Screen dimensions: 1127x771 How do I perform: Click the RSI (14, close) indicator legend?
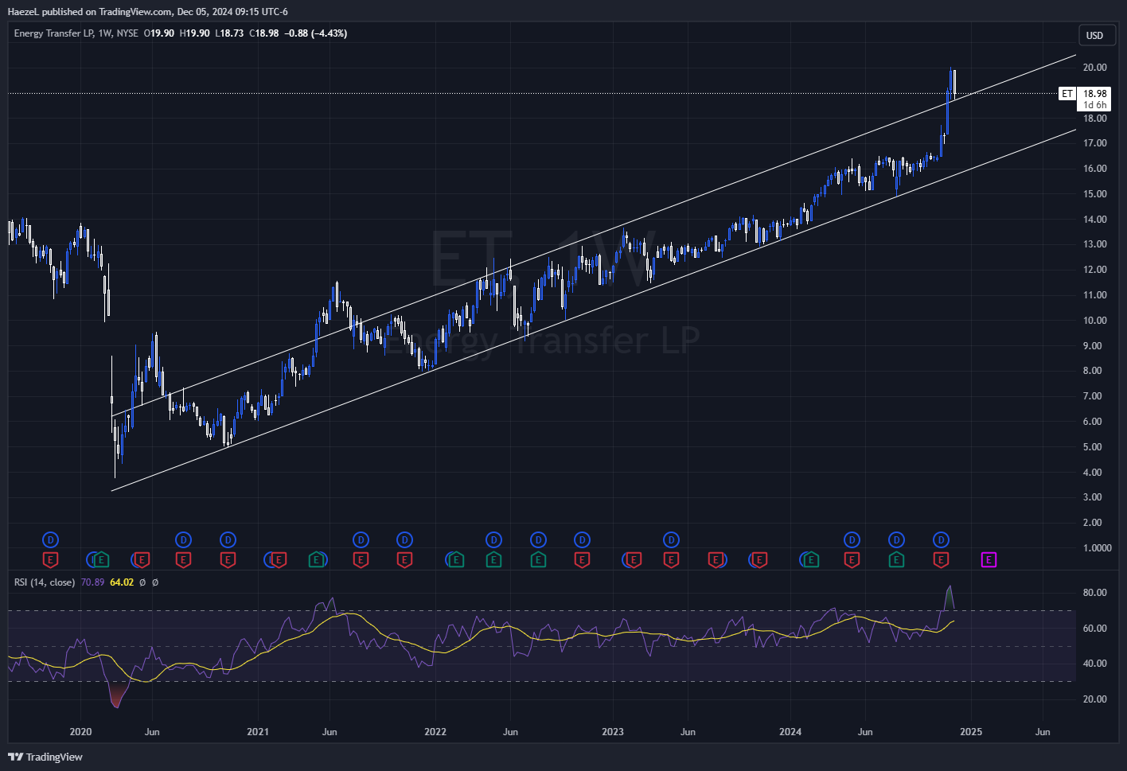[45, 582]
